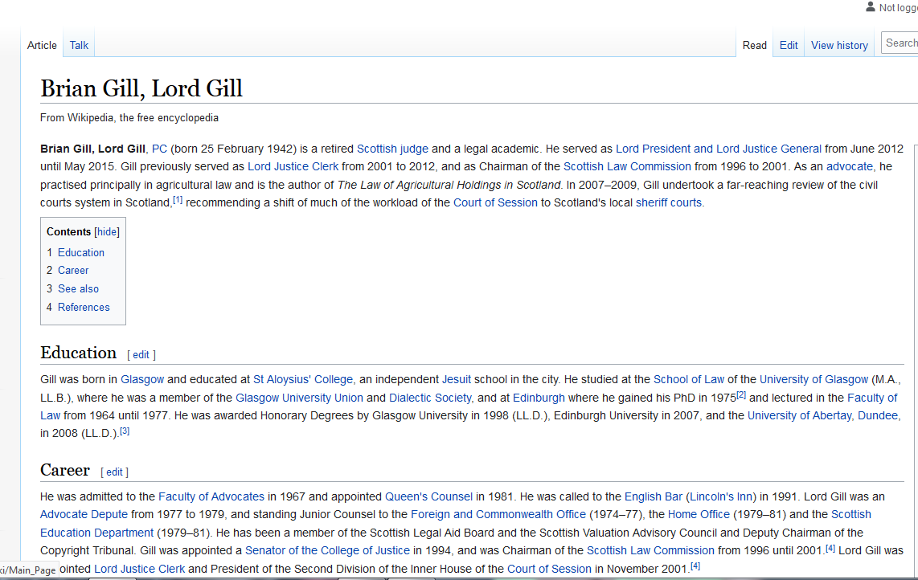Select the Article tab
This screenshot has height=580, width=918.
click(x=42, y=45)
